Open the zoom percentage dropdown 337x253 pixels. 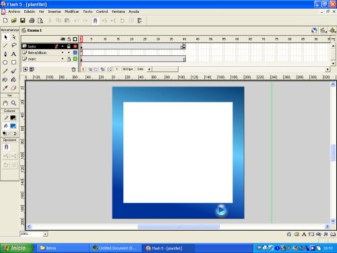click(45, 234)
